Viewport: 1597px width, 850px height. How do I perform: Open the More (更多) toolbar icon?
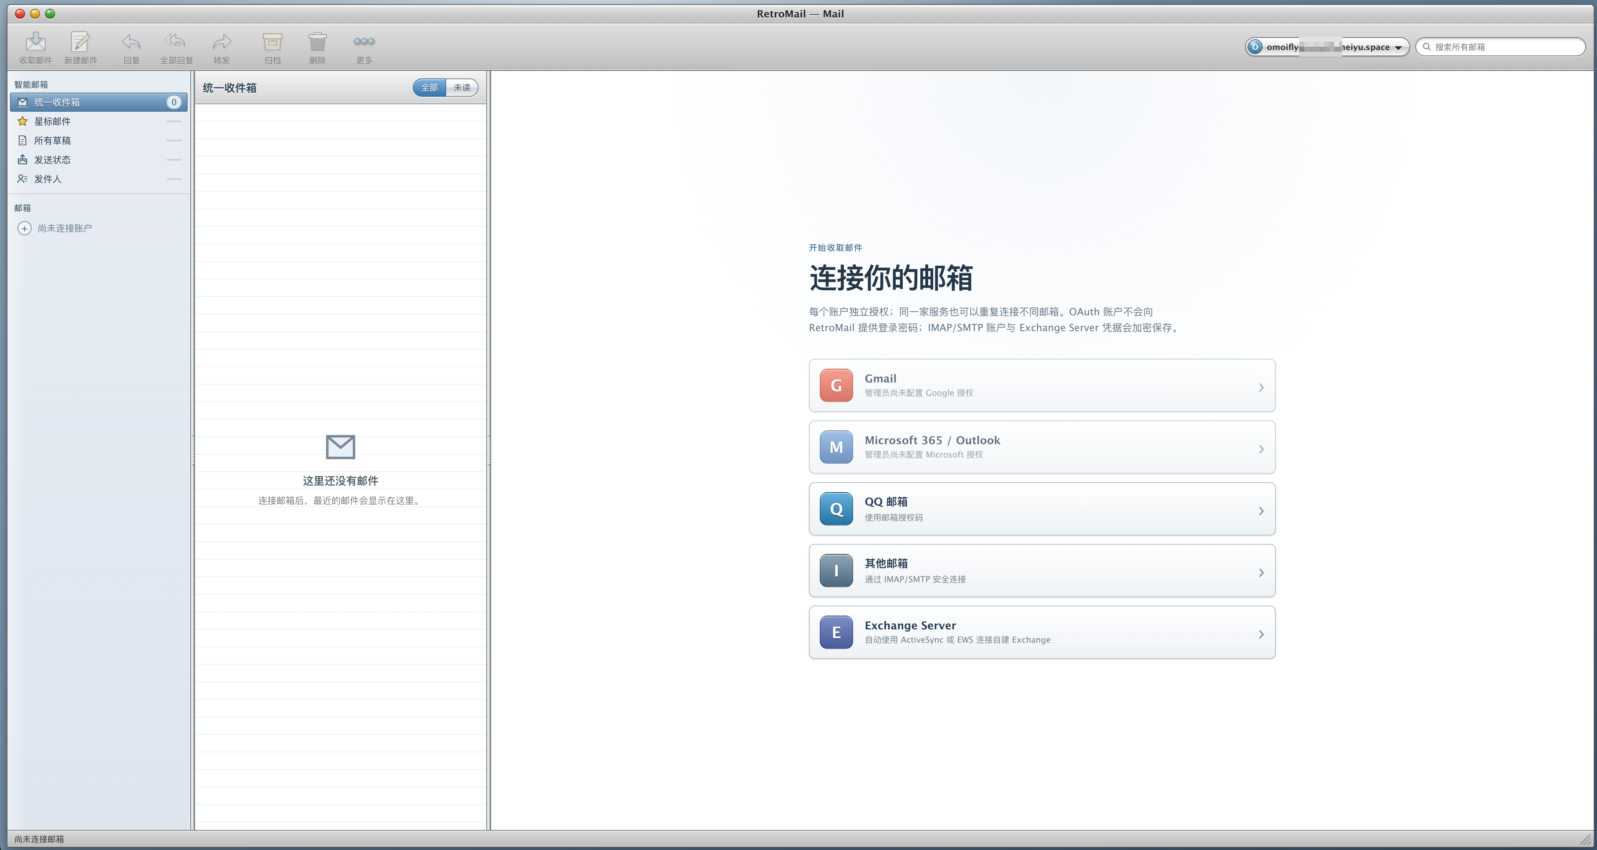pos(364,42)
